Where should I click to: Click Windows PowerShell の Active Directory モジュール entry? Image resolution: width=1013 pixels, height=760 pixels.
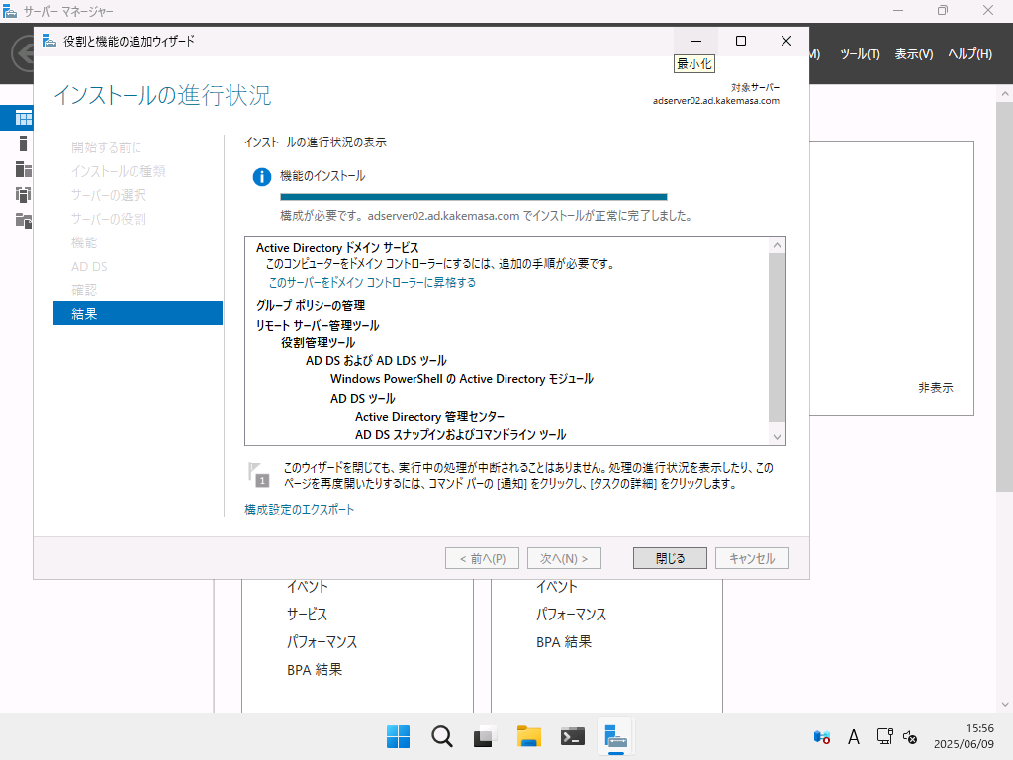462,379
